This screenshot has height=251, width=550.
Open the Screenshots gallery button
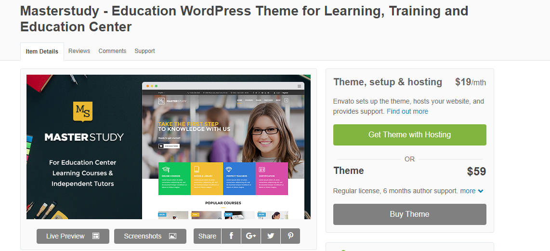click(150, 236)
